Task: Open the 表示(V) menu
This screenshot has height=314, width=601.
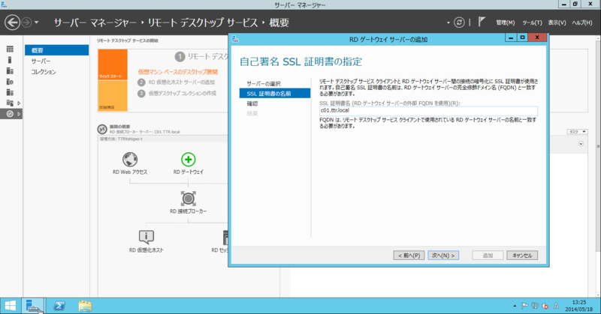Action: 557,22
